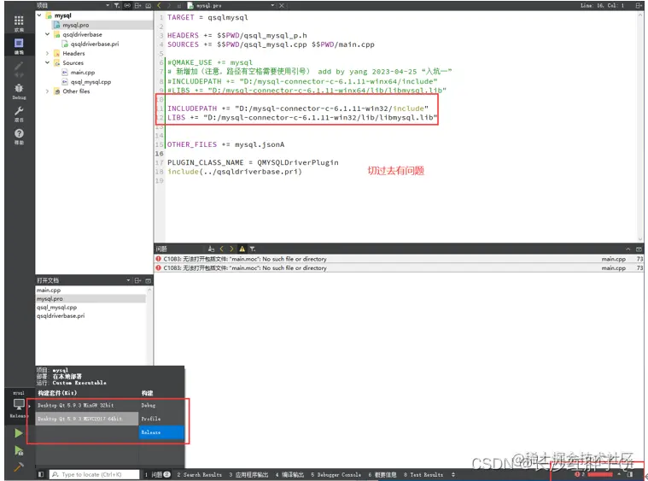Open the Application Output tab

(248, 474)
